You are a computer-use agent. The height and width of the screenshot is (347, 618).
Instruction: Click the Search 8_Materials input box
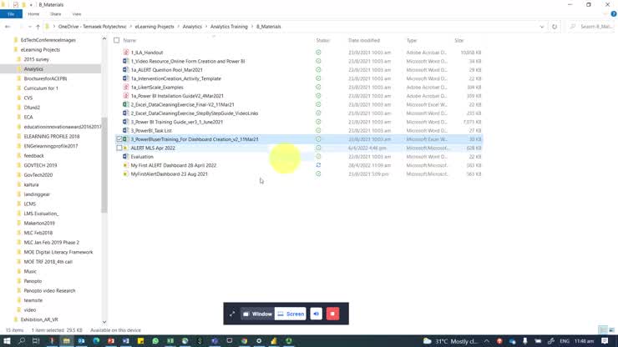(x=593, y=27)
